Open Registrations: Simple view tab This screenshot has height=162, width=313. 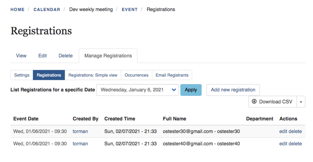pyautogui.click(x=93, y=75)
